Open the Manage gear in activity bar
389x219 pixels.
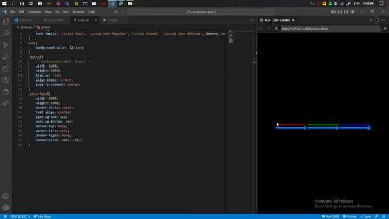tap(5, 207)
